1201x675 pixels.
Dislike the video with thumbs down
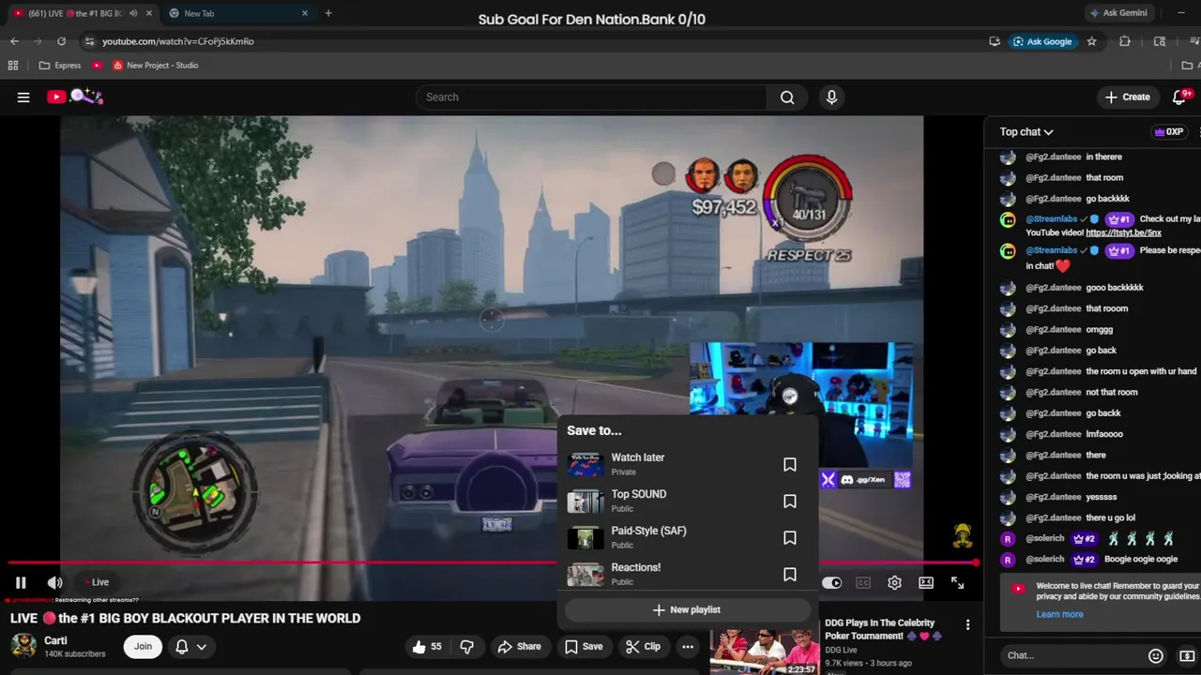click(466, 646)
